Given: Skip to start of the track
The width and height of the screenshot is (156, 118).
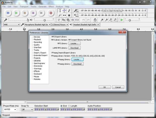Looking at the screenshot, I should point(33,13).
